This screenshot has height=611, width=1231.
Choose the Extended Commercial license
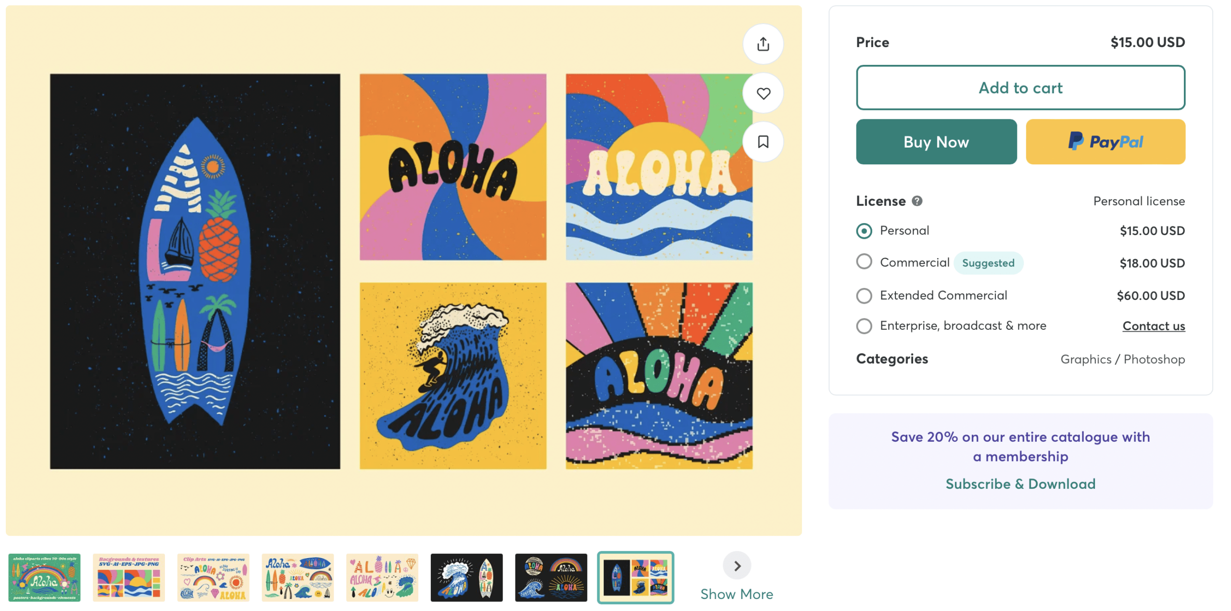coord(864,295)
